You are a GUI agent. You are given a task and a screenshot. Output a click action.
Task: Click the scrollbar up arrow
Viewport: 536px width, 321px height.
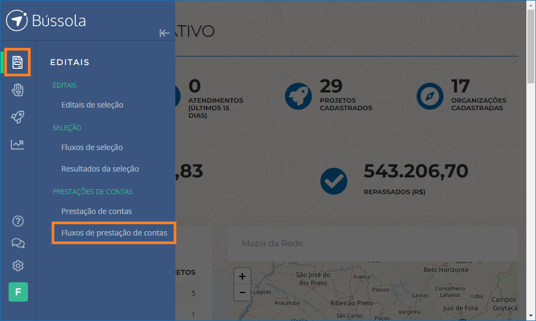coord(531,4)
